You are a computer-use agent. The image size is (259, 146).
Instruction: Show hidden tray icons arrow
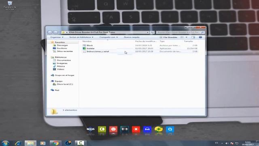pyautogui.click(x=222, y=143)
